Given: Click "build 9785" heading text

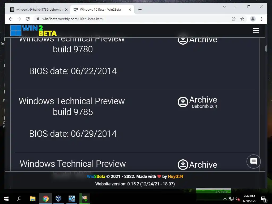Looking at the screenshot, I should [73, 112].
